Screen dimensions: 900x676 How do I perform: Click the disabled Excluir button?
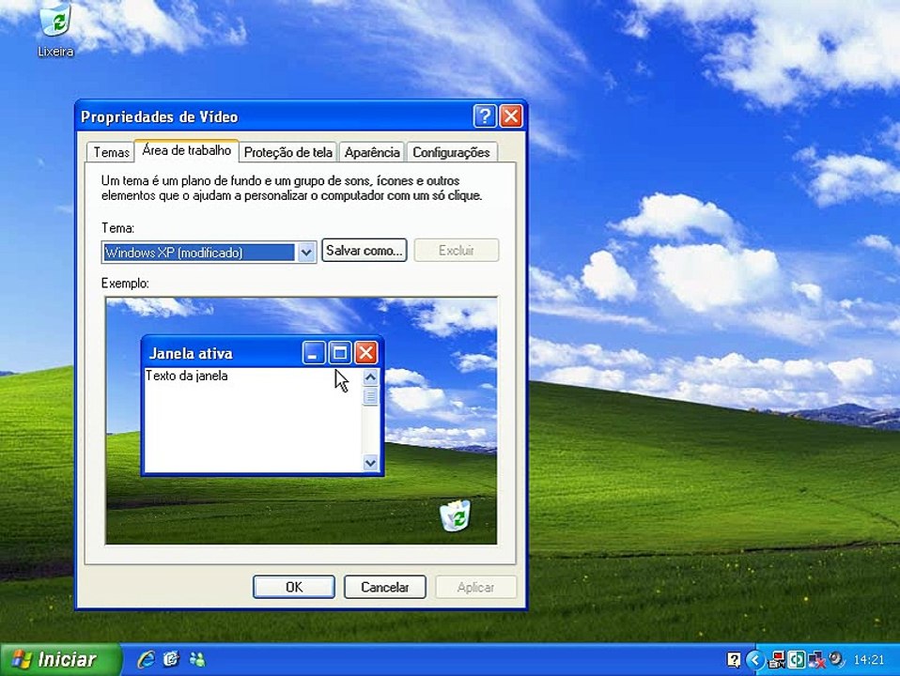pyautogui.click(x=457, y=250)
